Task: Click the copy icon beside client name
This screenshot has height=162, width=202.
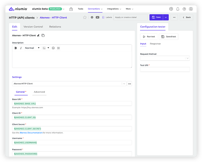Action: tap(43, 35)
